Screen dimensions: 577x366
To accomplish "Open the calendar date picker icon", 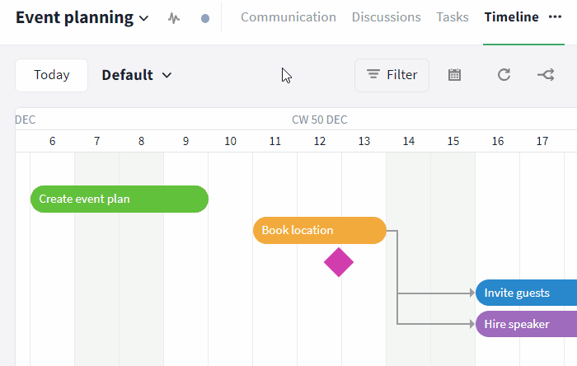I will click(454, 75).
